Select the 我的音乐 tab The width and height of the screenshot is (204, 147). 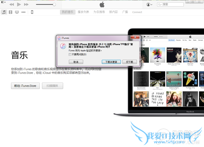coord(68,12)
